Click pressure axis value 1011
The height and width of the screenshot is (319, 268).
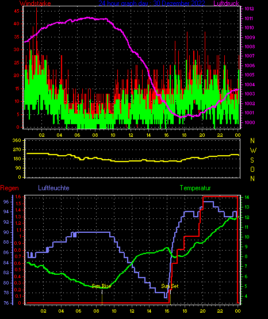coord(249,18)
